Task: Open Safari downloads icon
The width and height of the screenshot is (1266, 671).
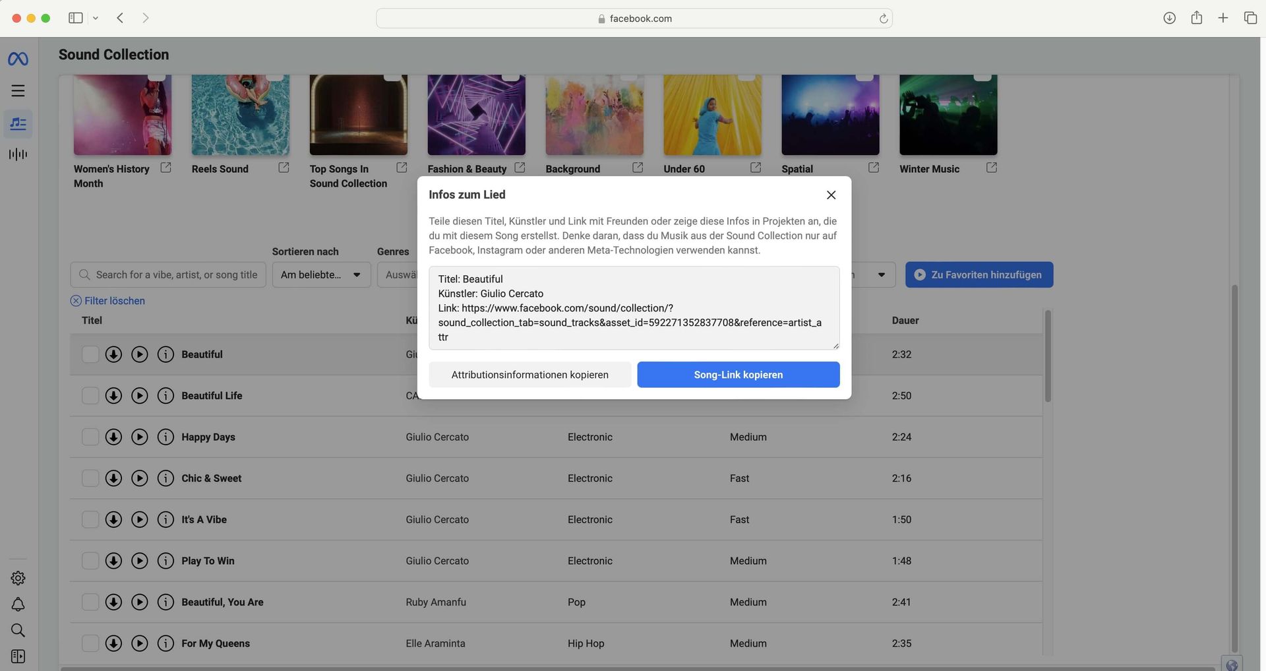Action: pos(1169,18)
